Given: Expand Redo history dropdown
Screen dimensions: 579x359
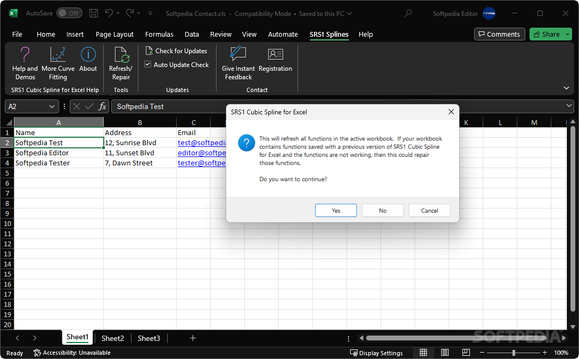Looking at the screenshot, I should point(139,13).
